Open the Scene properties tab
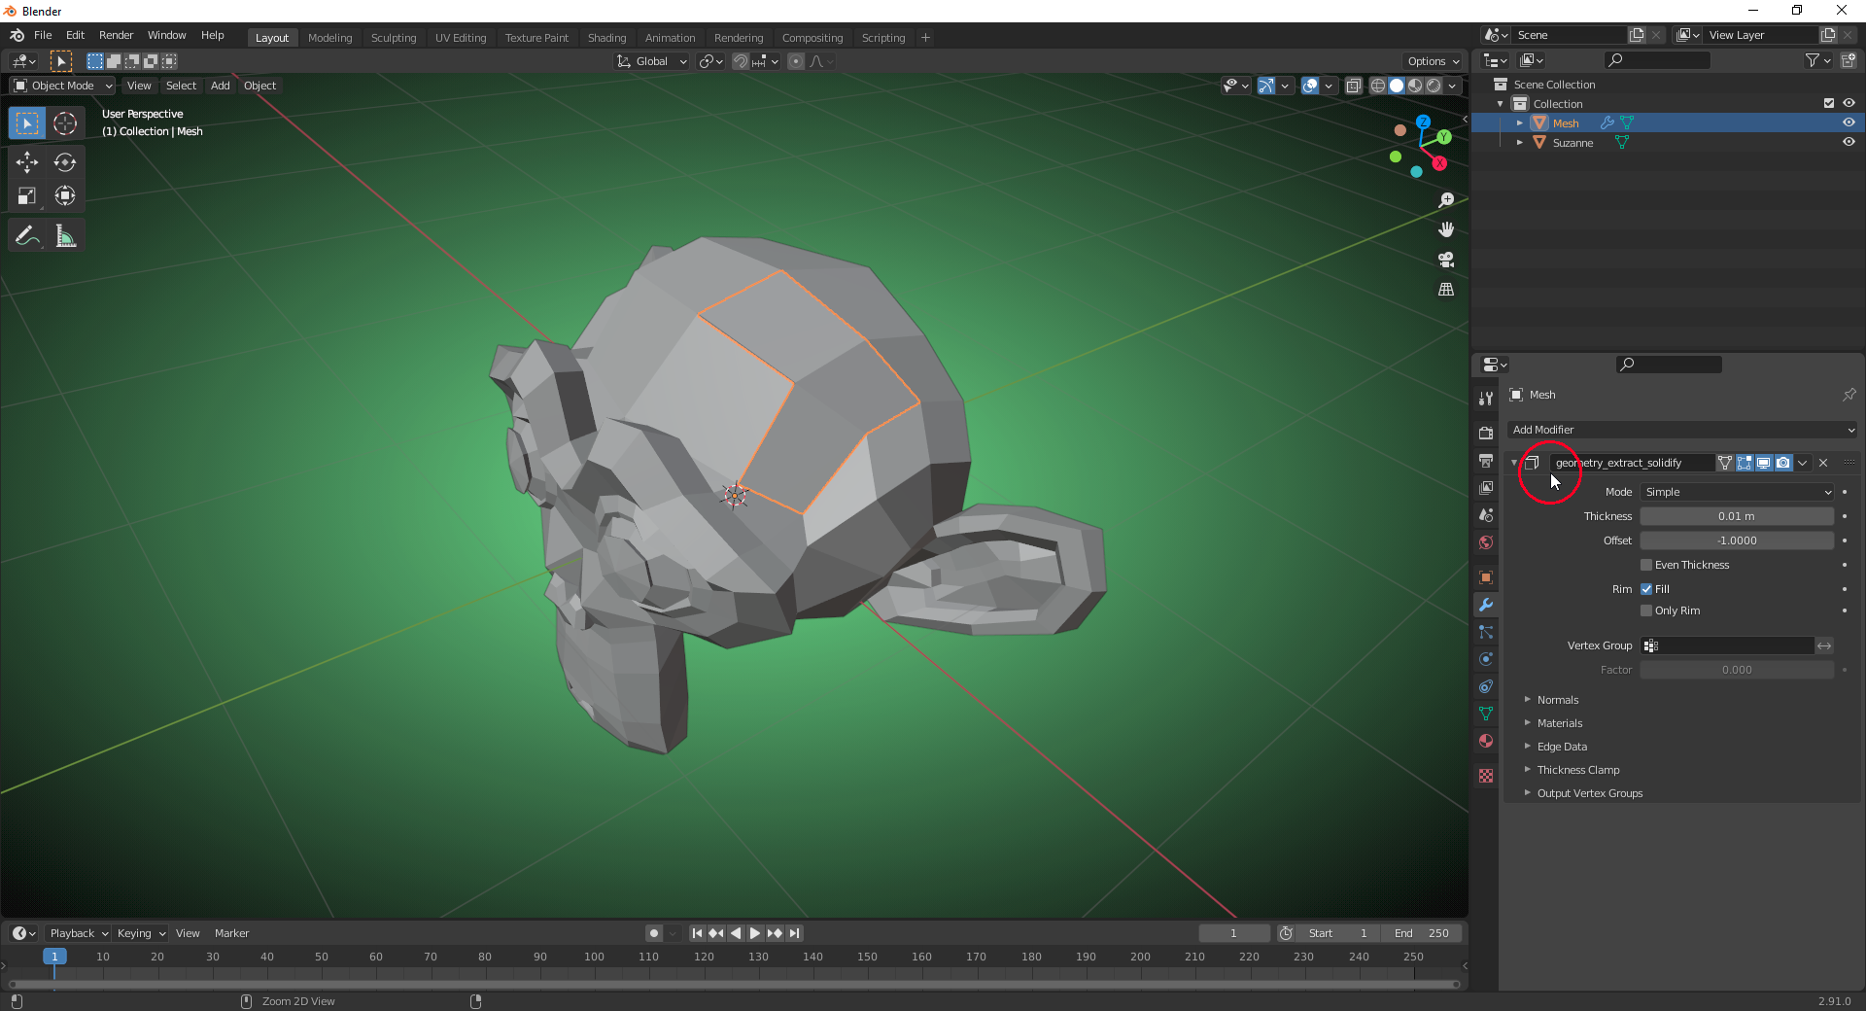Screen dimensions: 1866x1011 point(1486,515)
